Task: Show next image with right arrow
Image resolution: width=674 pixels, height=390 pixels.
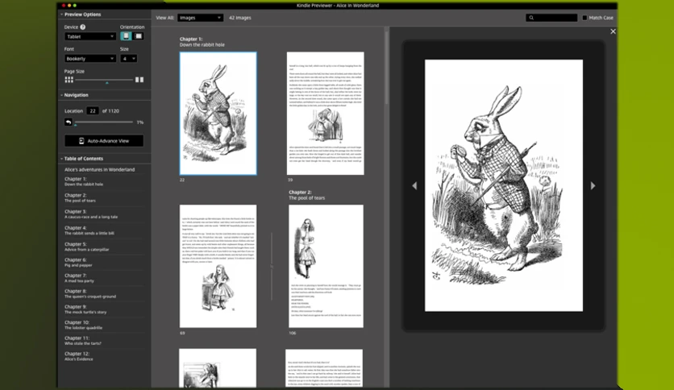Action: [x=593, y=185]
